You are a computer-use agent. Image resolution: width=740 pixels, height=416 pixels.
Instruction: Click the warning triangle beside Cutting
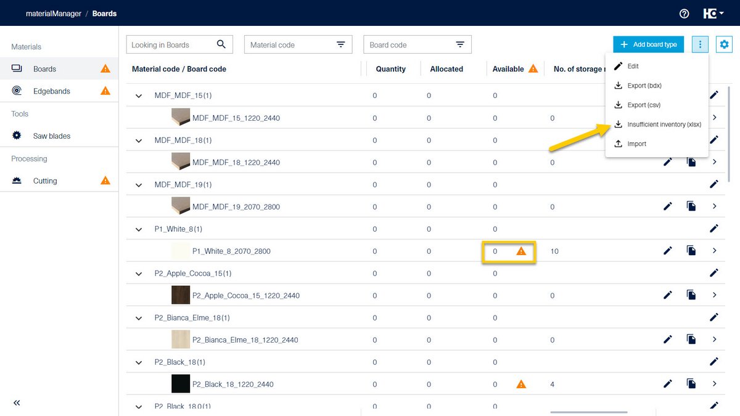coord(105,181)
